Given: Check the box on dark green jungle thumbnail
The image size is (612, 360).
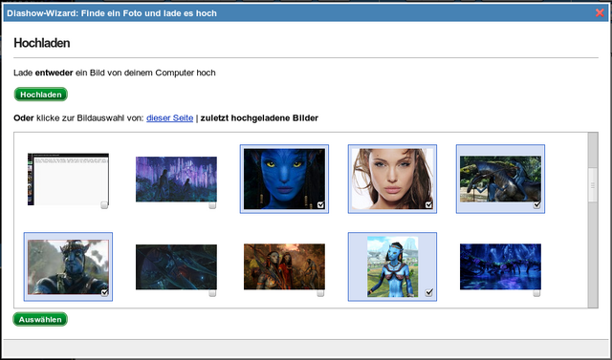Looking at the screenshot, I should (212, 292).
